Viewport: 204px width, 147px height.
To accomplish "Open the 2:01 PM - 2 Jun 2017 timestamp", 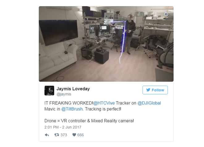I will coord(63,127).
